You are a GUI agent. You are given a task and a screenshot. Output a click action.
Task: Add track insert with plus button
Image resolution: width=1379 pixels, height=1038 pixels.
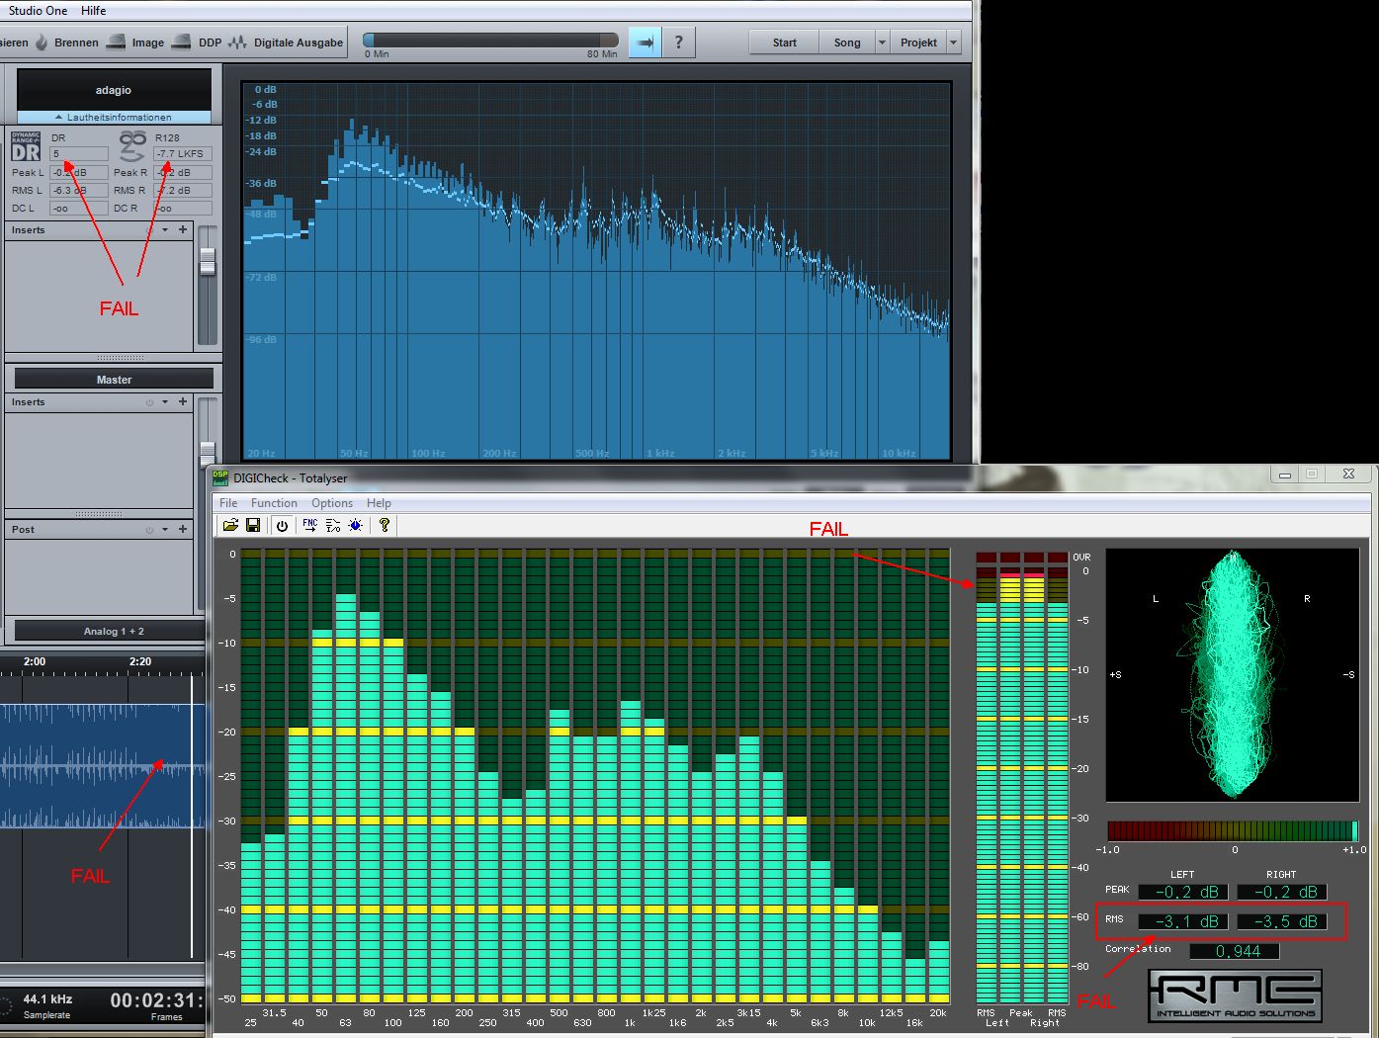pos(183,229)
